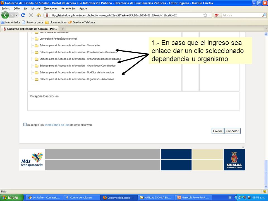
Task: Open the Directorio Telefonos bookmark
Action: tap(82, 22)
